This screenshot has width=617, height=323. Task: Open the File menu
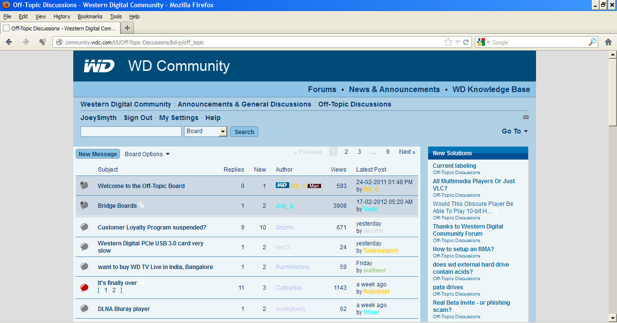click(7, 16)
